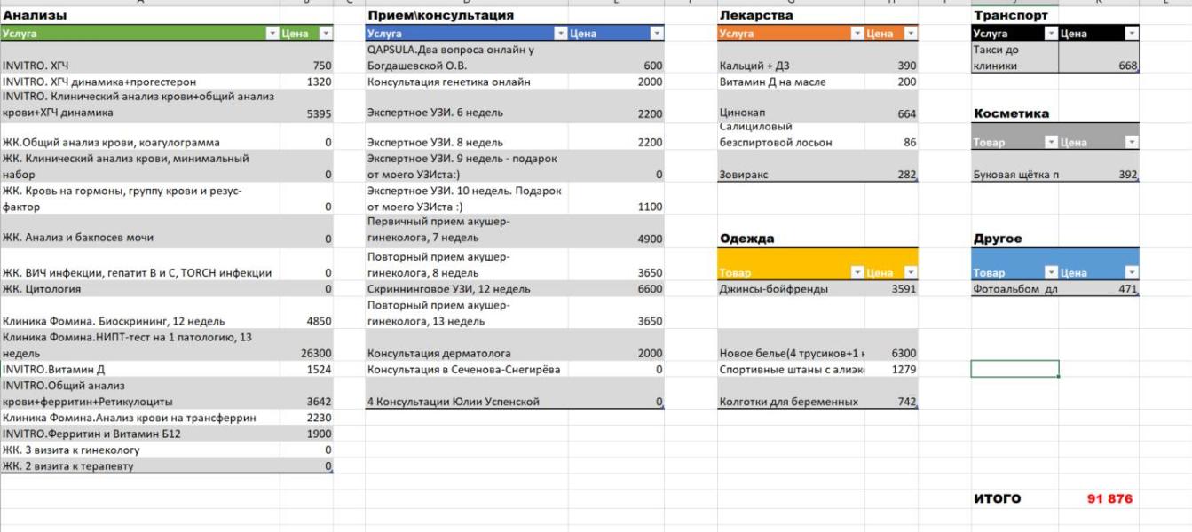
Task: Open the Услуга filter dropdown in Анализы table
Action: coord(272,34)
